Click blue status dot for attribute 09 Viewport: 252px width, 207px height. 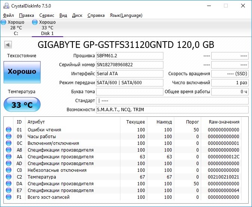[9, 136]
